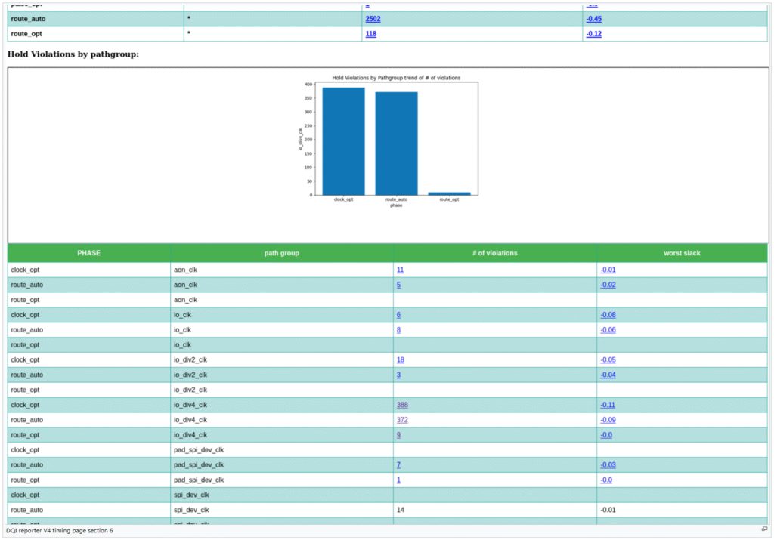Click the route_auto bar in the chart
The height and width of the screenshot is (540, 774).
click(396, 143)
